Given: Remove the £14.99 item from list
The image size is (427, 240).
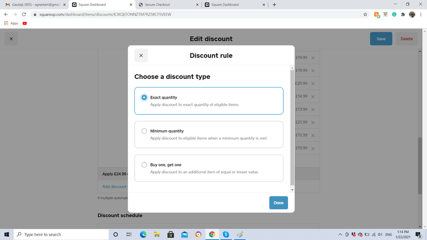Looking at the screenshot, I should point(313,97).
